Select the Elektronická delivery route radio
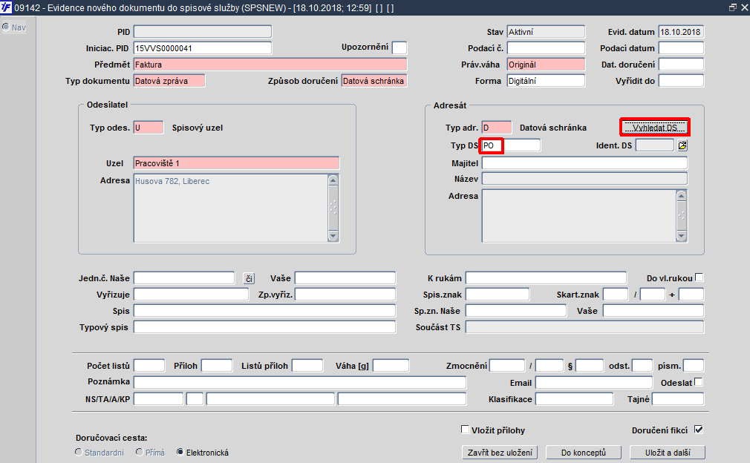The width and height of the screenshot is (750, 463). point(180,452)
